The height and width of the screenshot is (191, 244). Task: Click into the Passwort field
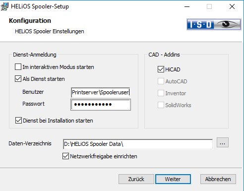(101, 105)
